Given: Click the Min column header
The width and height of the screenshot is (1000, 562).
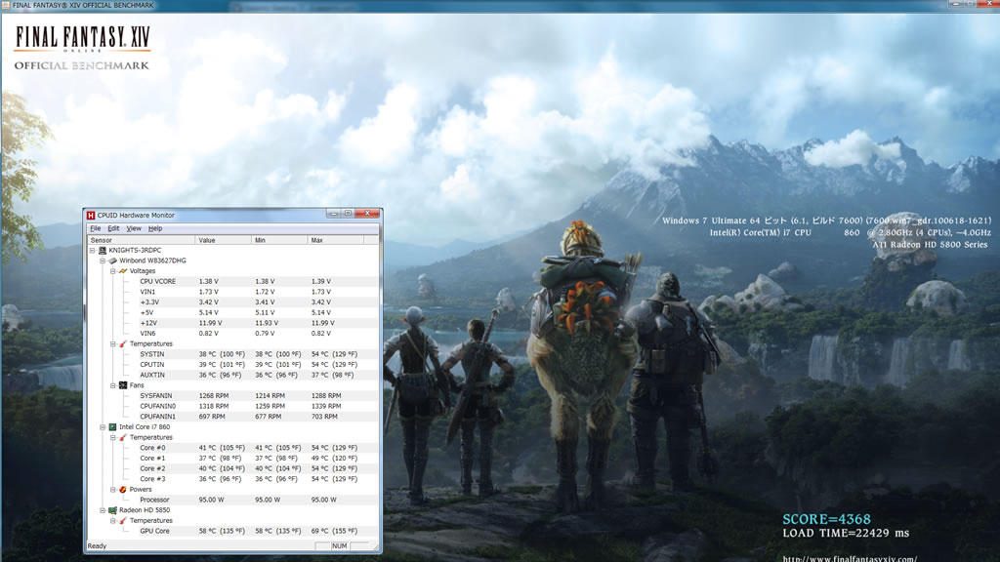Looking at the screenshot, I should (x=279, y=240).
